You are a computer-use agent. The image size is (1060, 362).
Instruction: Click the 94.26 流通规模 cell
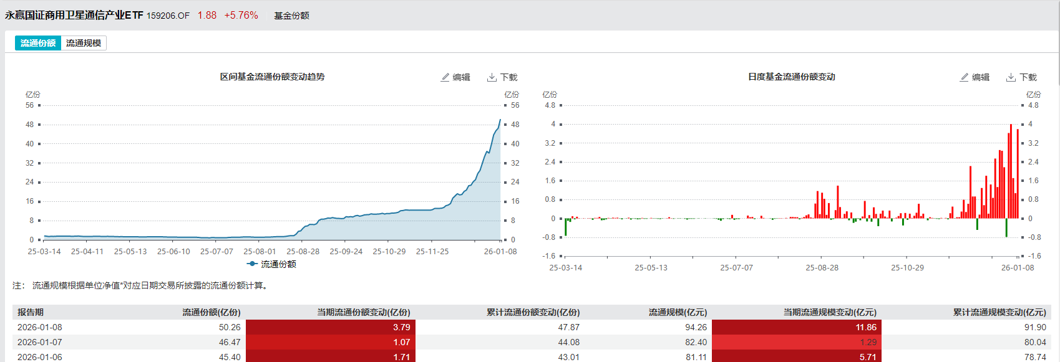(x=696, y=327)
